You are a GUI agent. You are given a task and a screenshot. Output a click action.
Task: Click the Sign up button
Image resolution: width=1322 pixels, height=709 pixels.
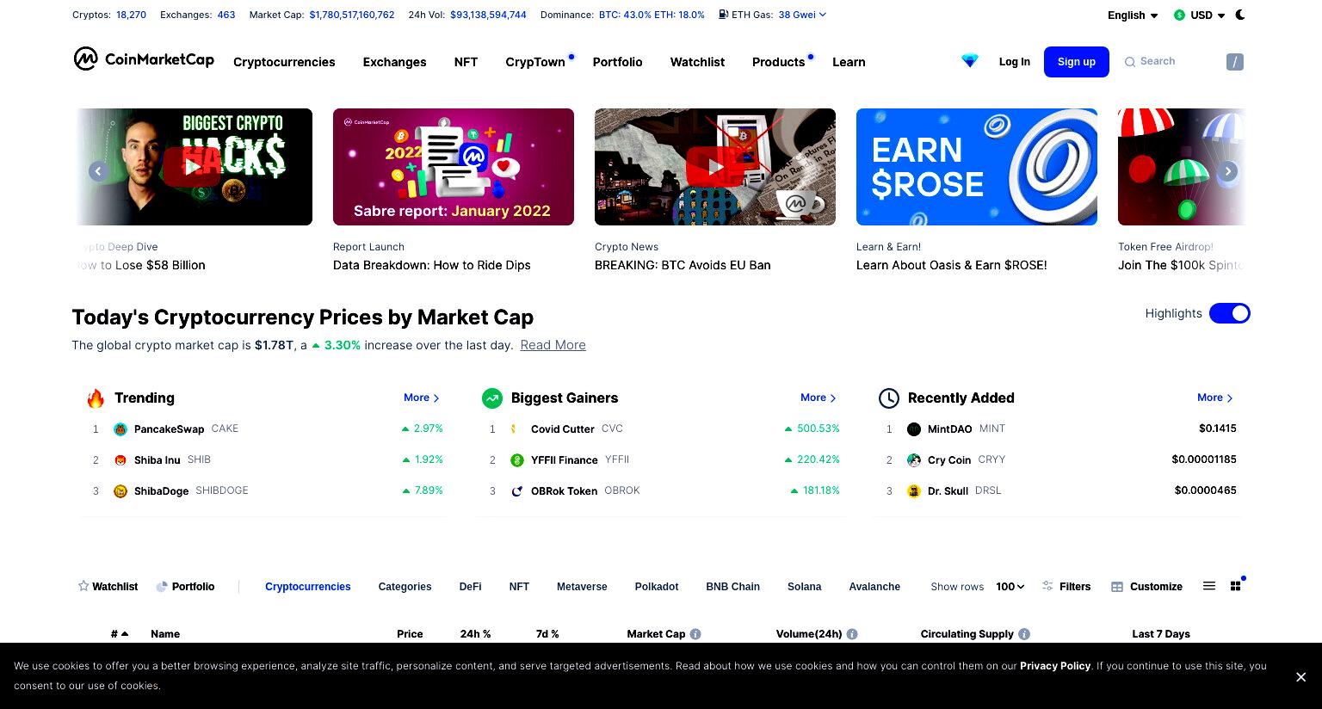click(x=1077, y=62)
